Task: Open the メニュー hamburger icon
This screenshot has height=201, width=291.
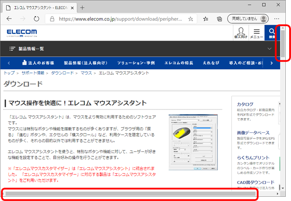Action: click(x=257, y=33)
